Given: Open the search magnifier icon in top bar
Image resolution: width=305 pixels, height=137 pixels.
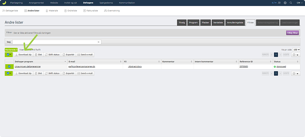Looking at the screenshot, I should [291, 3].
